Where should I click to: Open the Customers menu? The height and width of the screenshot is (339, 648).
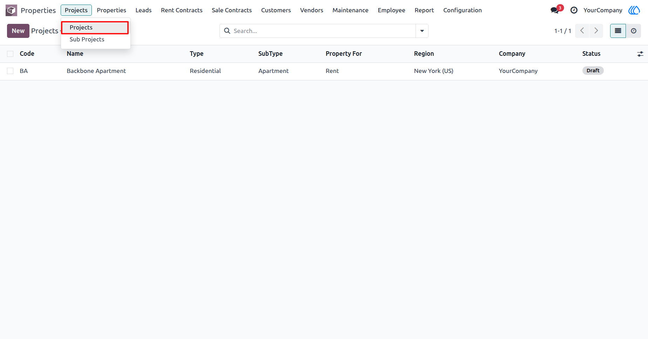[x=276, y=10]
